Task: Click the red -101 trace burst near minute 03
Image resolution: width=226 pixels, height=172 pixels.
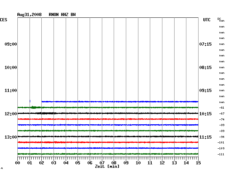Action: (x=56, y=142)
